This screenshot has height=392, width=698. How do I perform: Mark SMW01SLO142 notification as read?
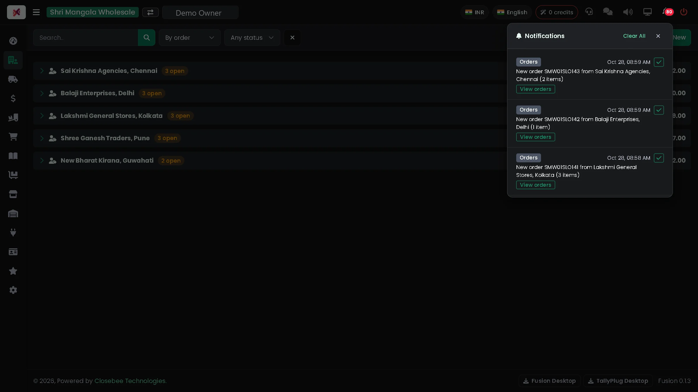pos(659,110)
